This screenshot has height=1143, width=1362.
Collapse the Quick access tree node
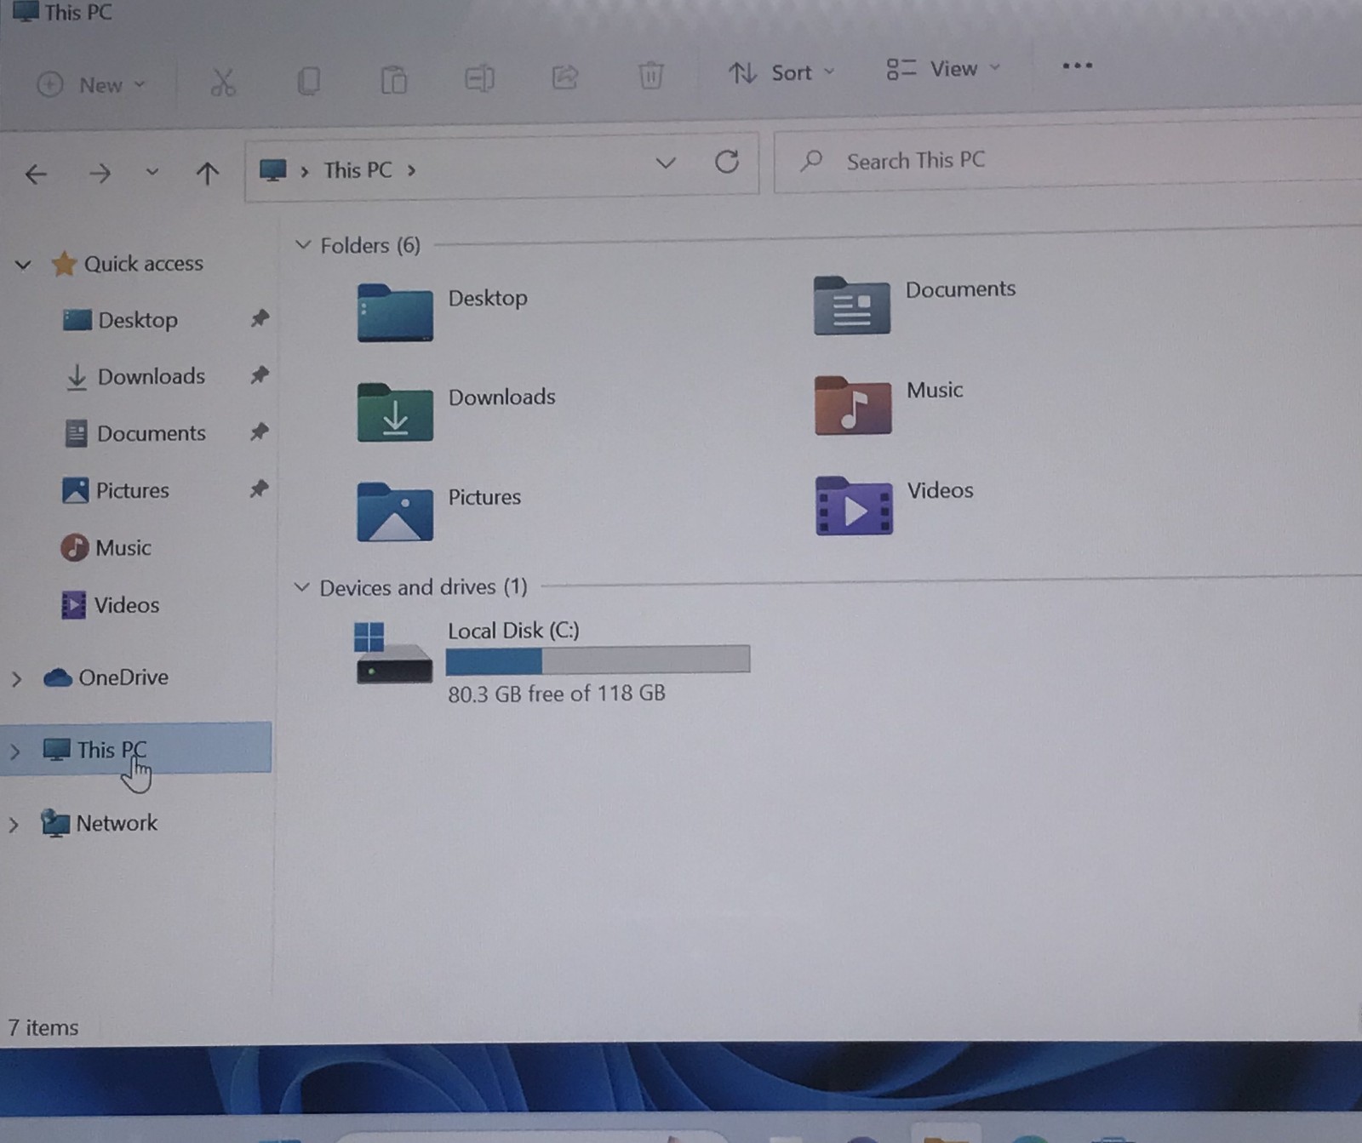tap(23, 266)
